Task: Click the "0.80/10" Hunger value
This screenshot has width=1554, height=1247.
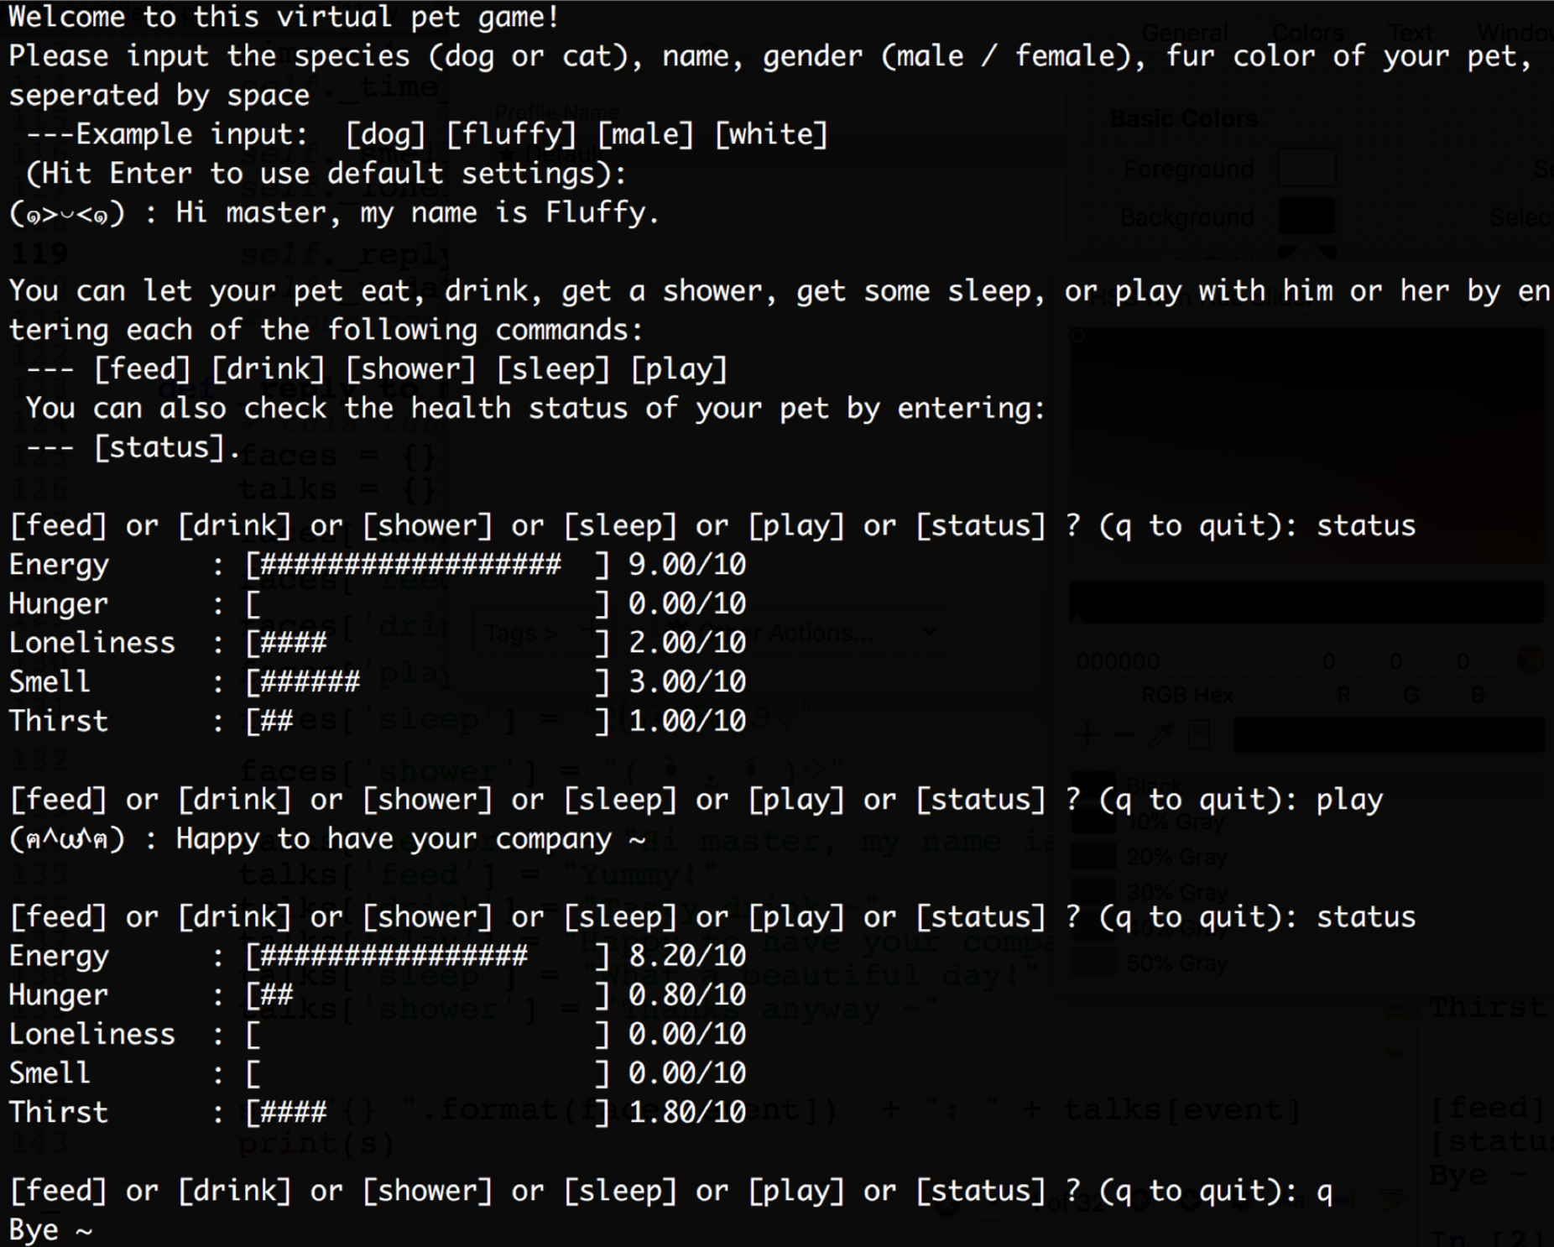Action: [x=687, y=995]
